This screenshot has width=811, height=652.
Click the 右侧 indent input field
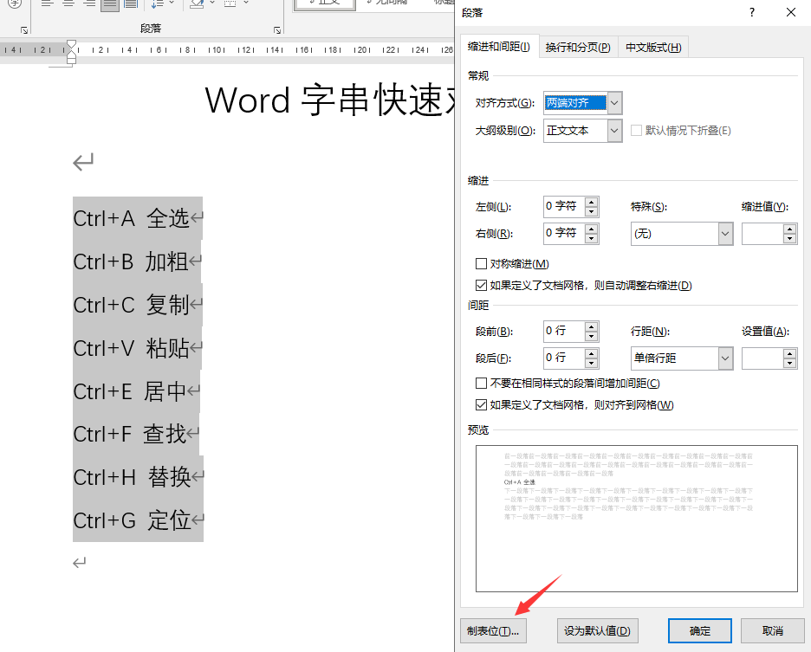click(564, 233)
